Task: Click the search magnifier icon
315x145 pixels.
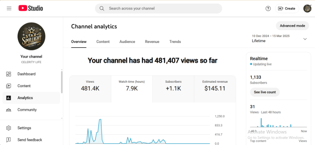Action: click(x=102, y=9)
